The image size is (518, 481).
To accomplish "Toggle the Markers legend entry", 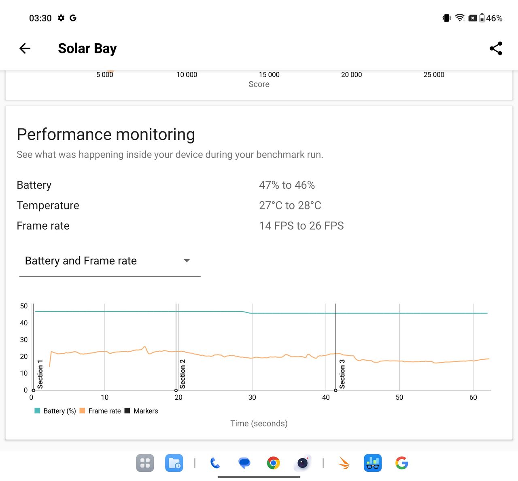I will pyautogui.click(x=141, y=411).
